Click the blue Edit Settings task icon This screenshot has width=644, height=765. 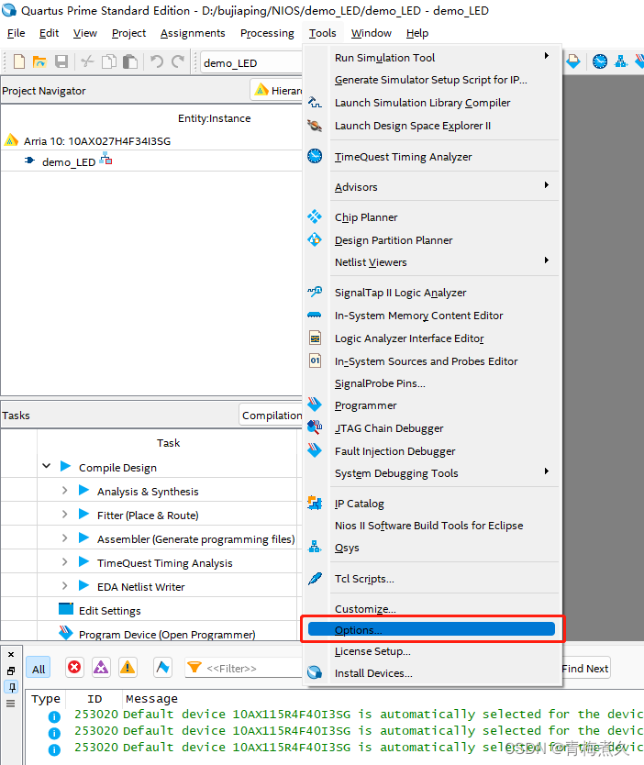[66, 609]
